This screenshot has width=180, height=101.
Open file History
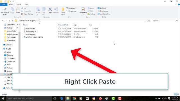[91, 14]
